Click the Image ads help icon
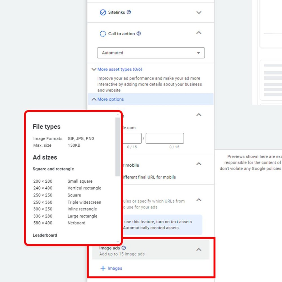The width and height of the screenshot is (282, 282). pos(124,248)
